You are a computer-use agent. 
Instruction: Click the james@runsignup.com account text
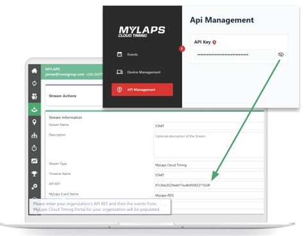pyautogui.click(x=65, y=74)
